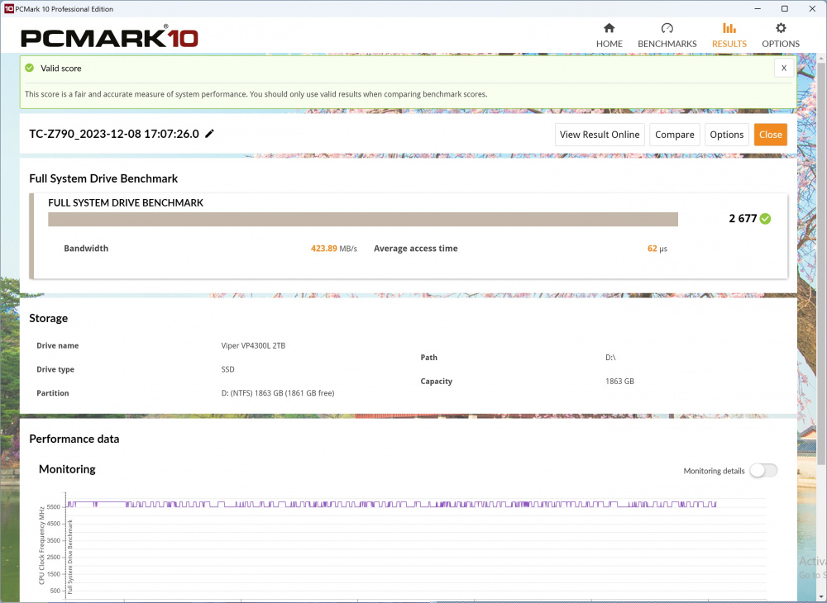Click the average access time value 62 µs
Viewport: 827px width, 603px height.
point(657,249)
